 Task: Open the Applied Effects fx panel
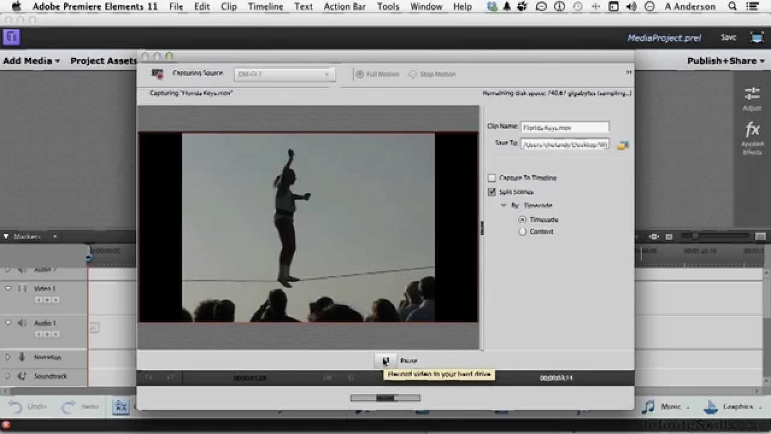tap(752, 129)
